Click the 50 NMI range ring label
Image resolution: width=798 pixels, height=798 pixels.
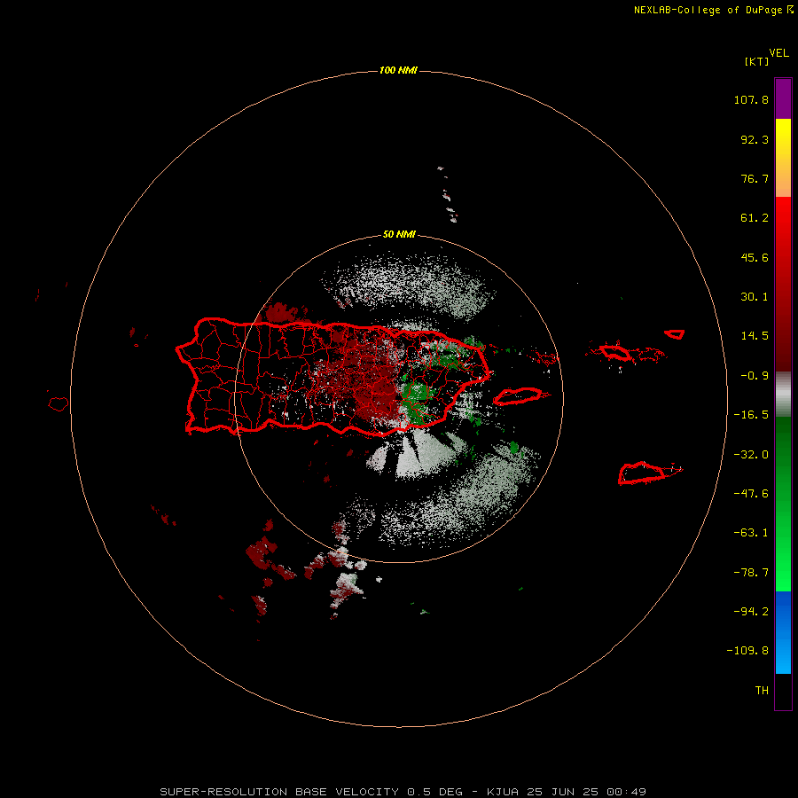[399, 235]
